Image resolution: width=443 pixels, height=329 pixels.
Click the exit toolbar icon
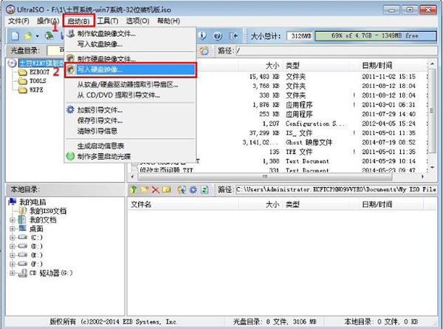click(233, 36)
